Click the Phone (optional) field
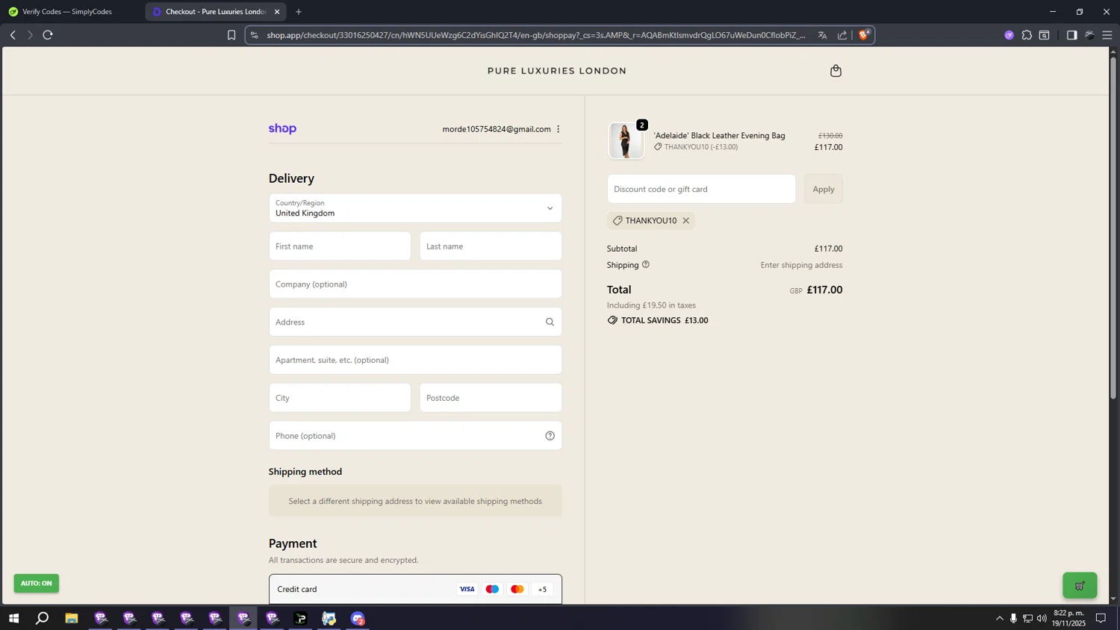This screenshot has height=630, width=1120. (x=415, y=436)
